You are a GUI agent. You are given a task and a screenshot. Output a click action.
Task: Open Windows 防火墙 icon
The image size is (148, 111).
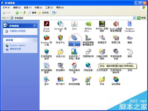[x=46, y=38]
